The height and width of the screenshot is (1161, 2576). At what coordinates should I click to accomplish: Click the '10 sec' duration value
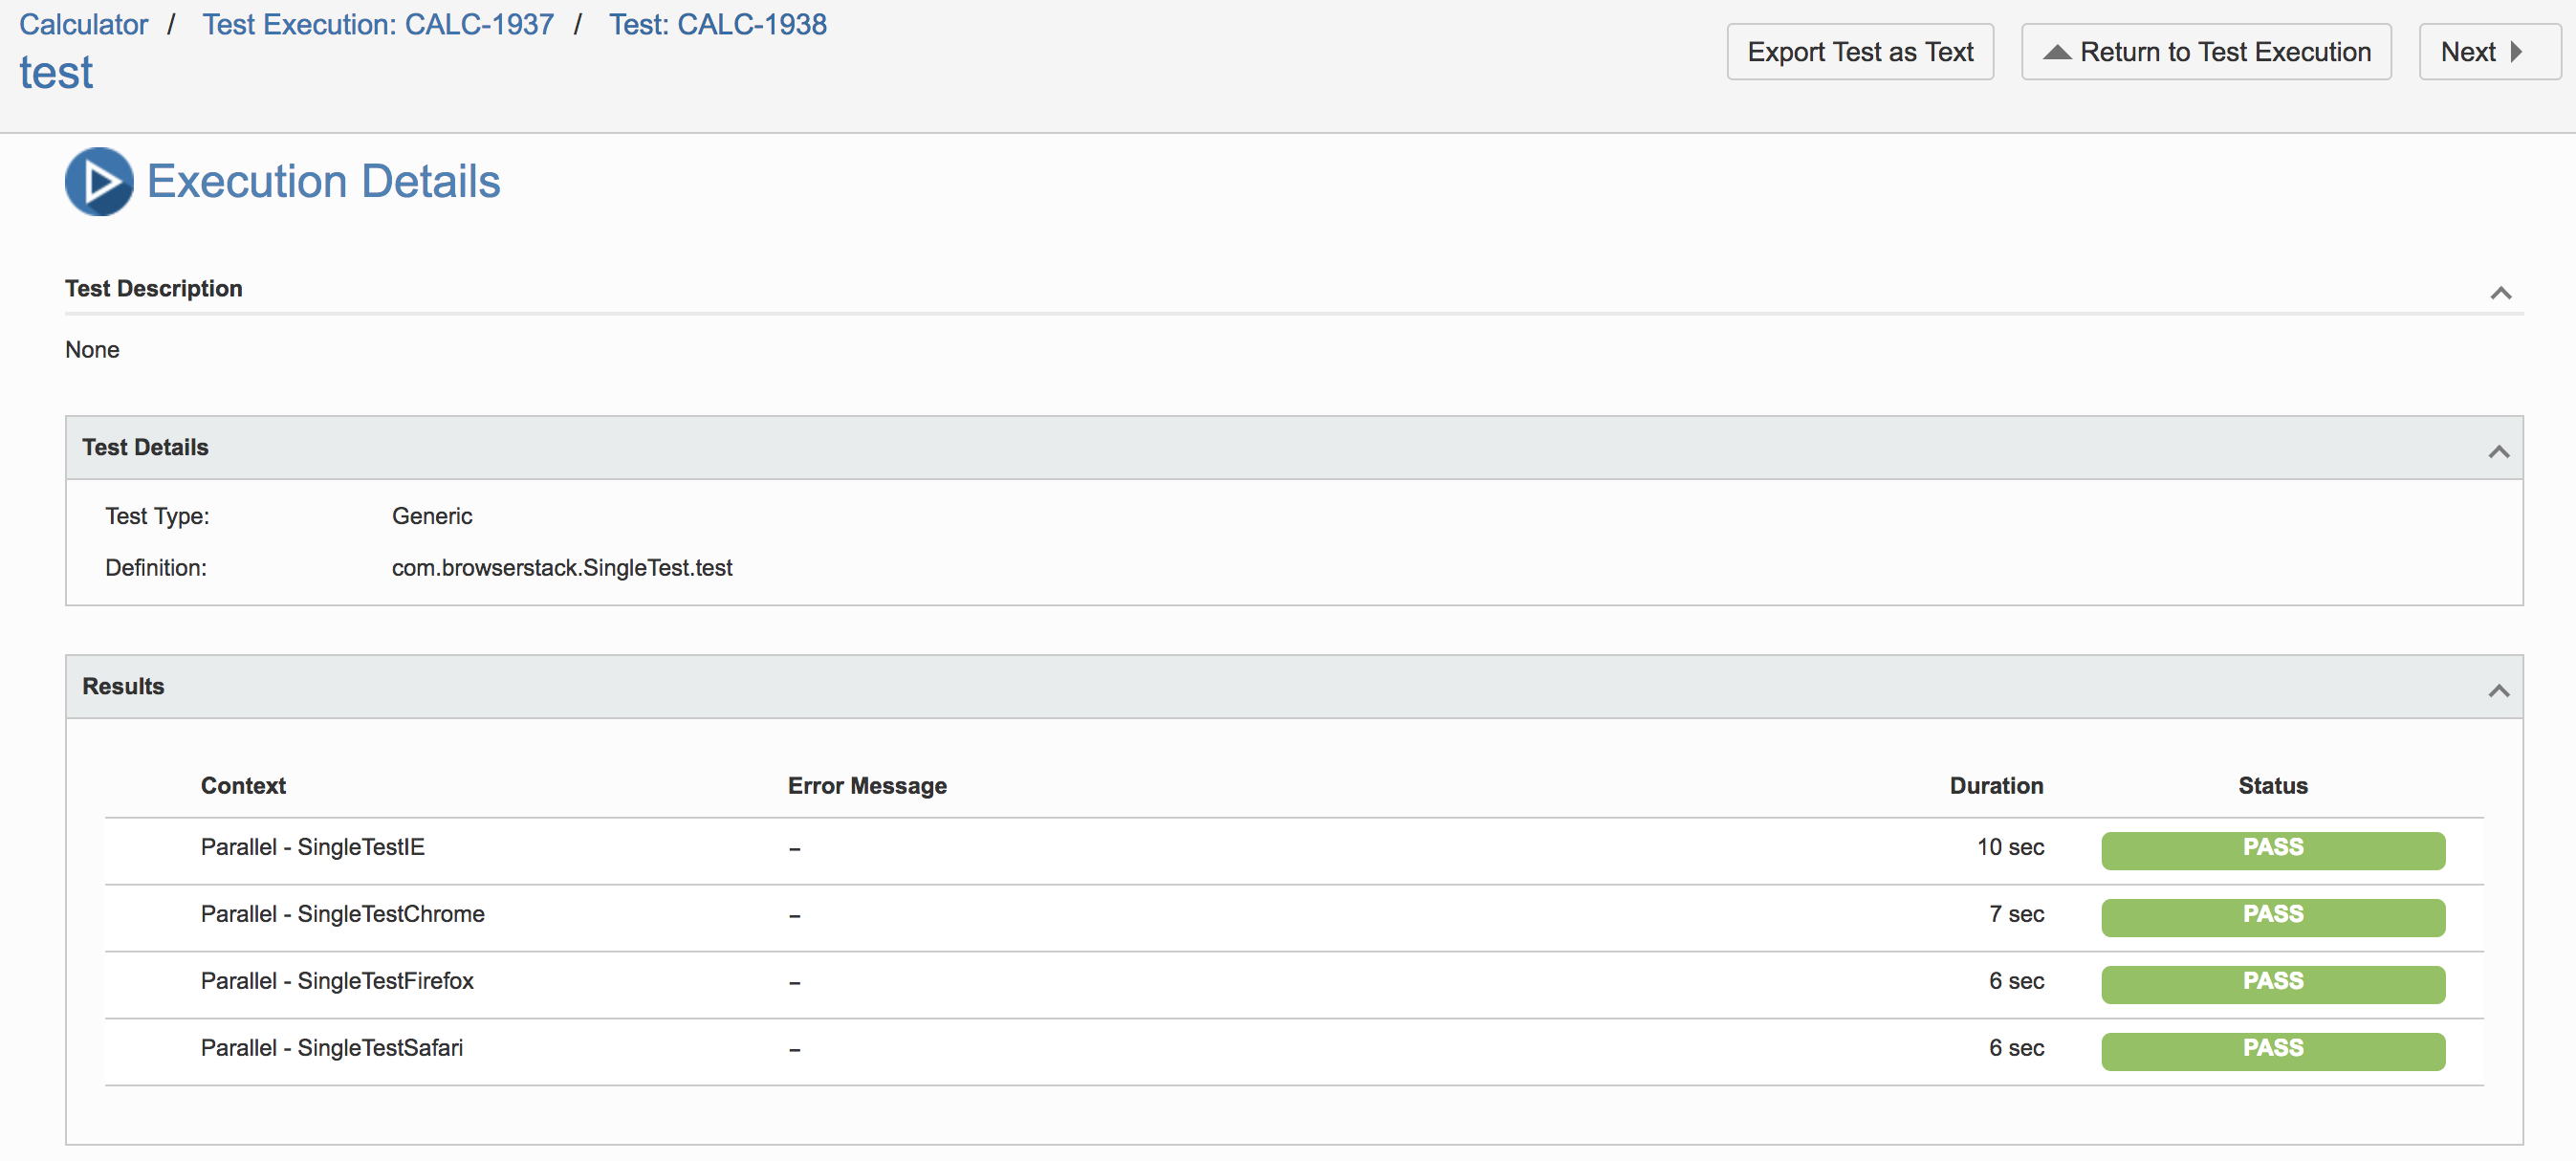click(x=2010, y=848)
